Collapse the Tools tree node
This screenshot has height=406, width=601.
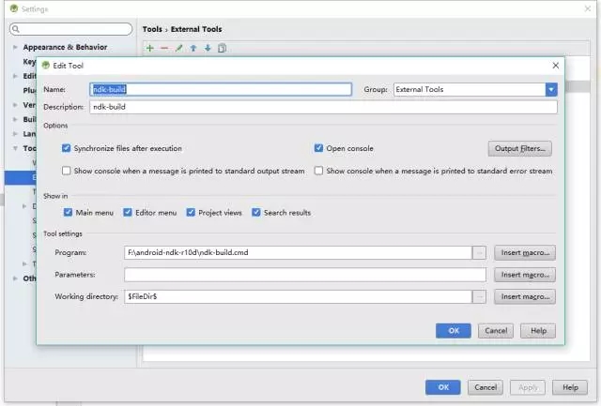pos(15,148)
